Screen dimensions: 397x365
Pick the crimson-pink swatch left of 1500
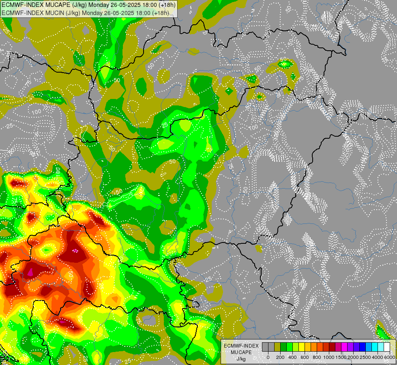(338, 347)
